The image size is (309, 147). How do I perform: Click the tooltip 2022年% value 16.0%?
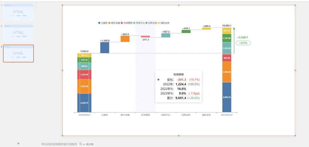point(181,89)
